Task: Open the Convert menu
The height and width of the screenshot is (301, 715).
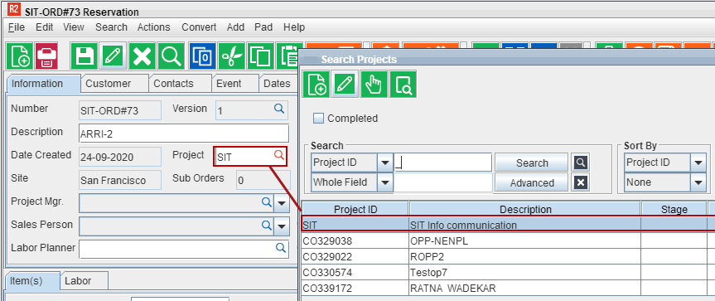Action: coord(199,27)
